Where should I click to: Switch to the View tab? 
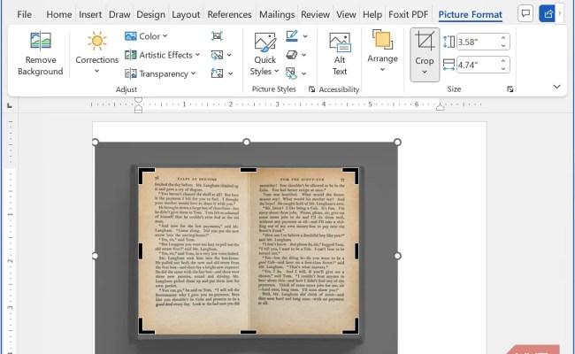coord(346,14)
